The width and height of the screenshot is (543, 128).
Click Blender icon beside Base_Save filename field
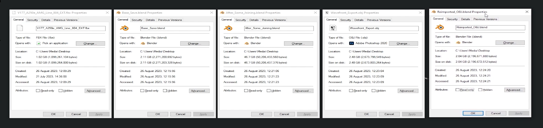124,28
